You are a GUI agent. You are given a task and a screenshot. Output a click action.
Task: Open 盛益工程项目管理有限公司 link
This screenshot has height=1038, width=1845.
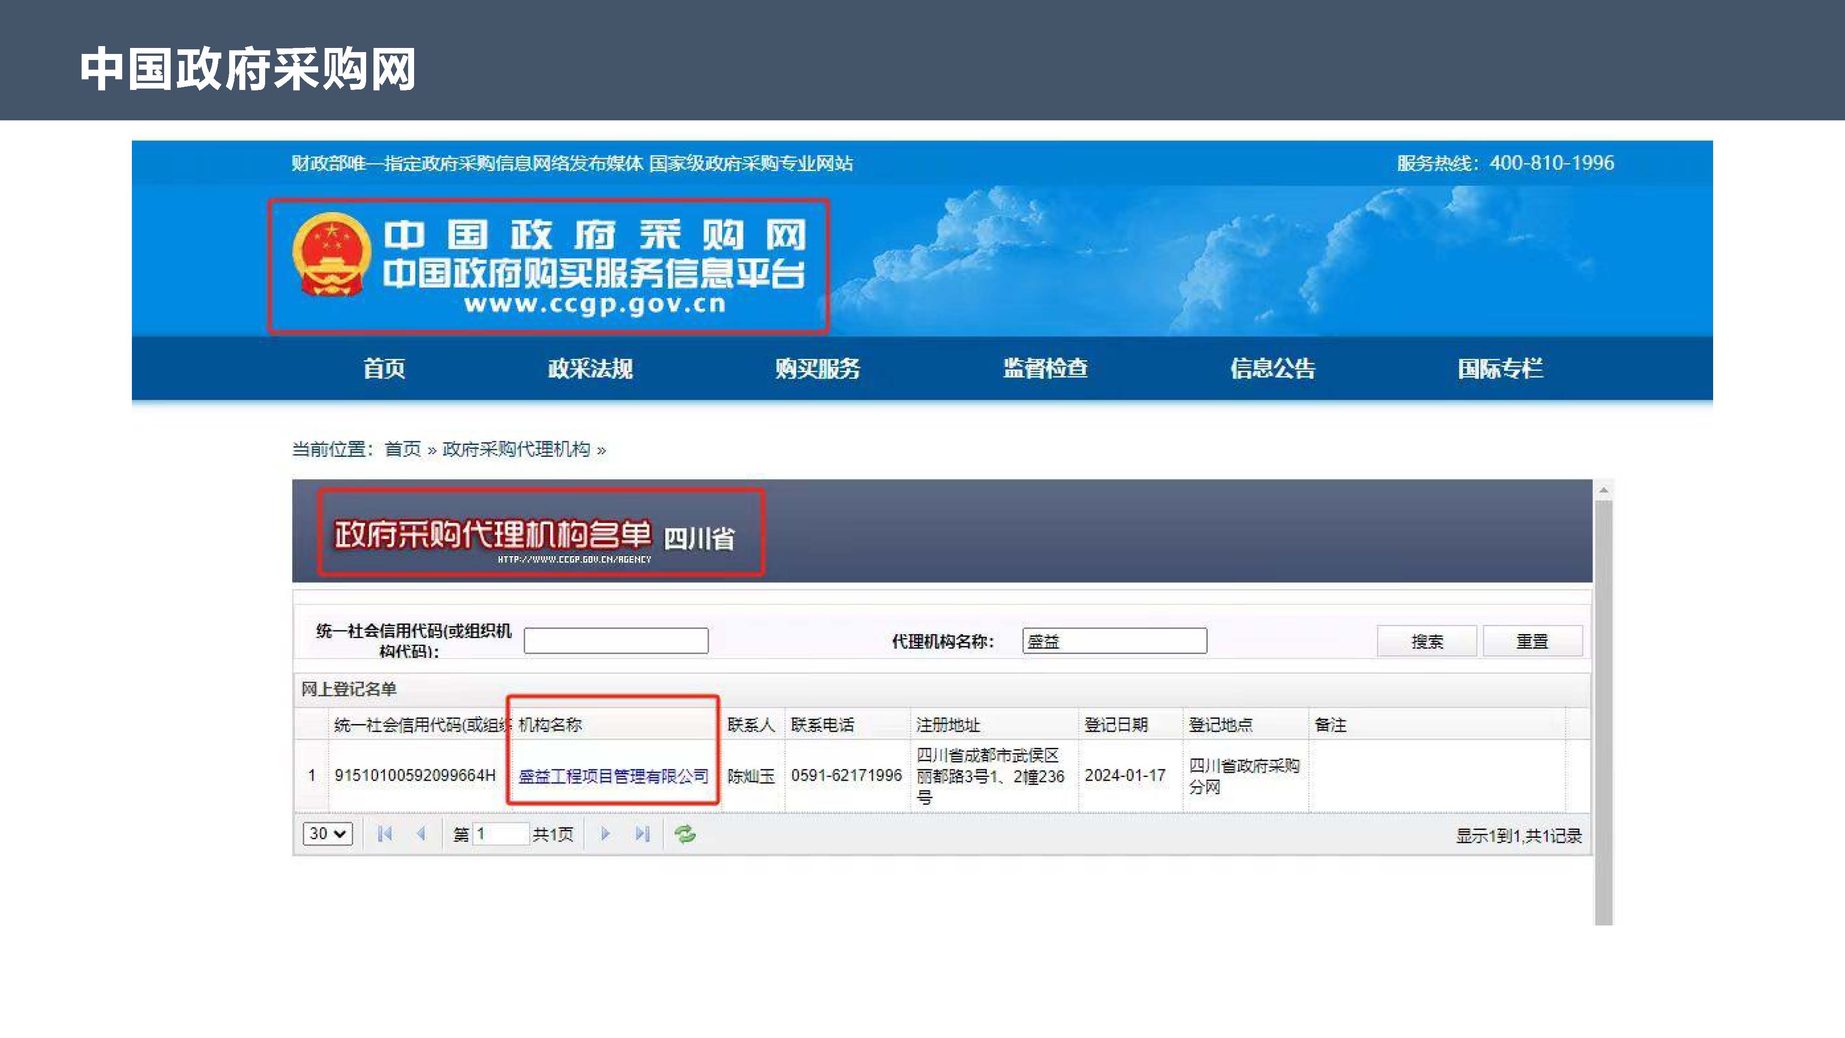pos(613,776)
